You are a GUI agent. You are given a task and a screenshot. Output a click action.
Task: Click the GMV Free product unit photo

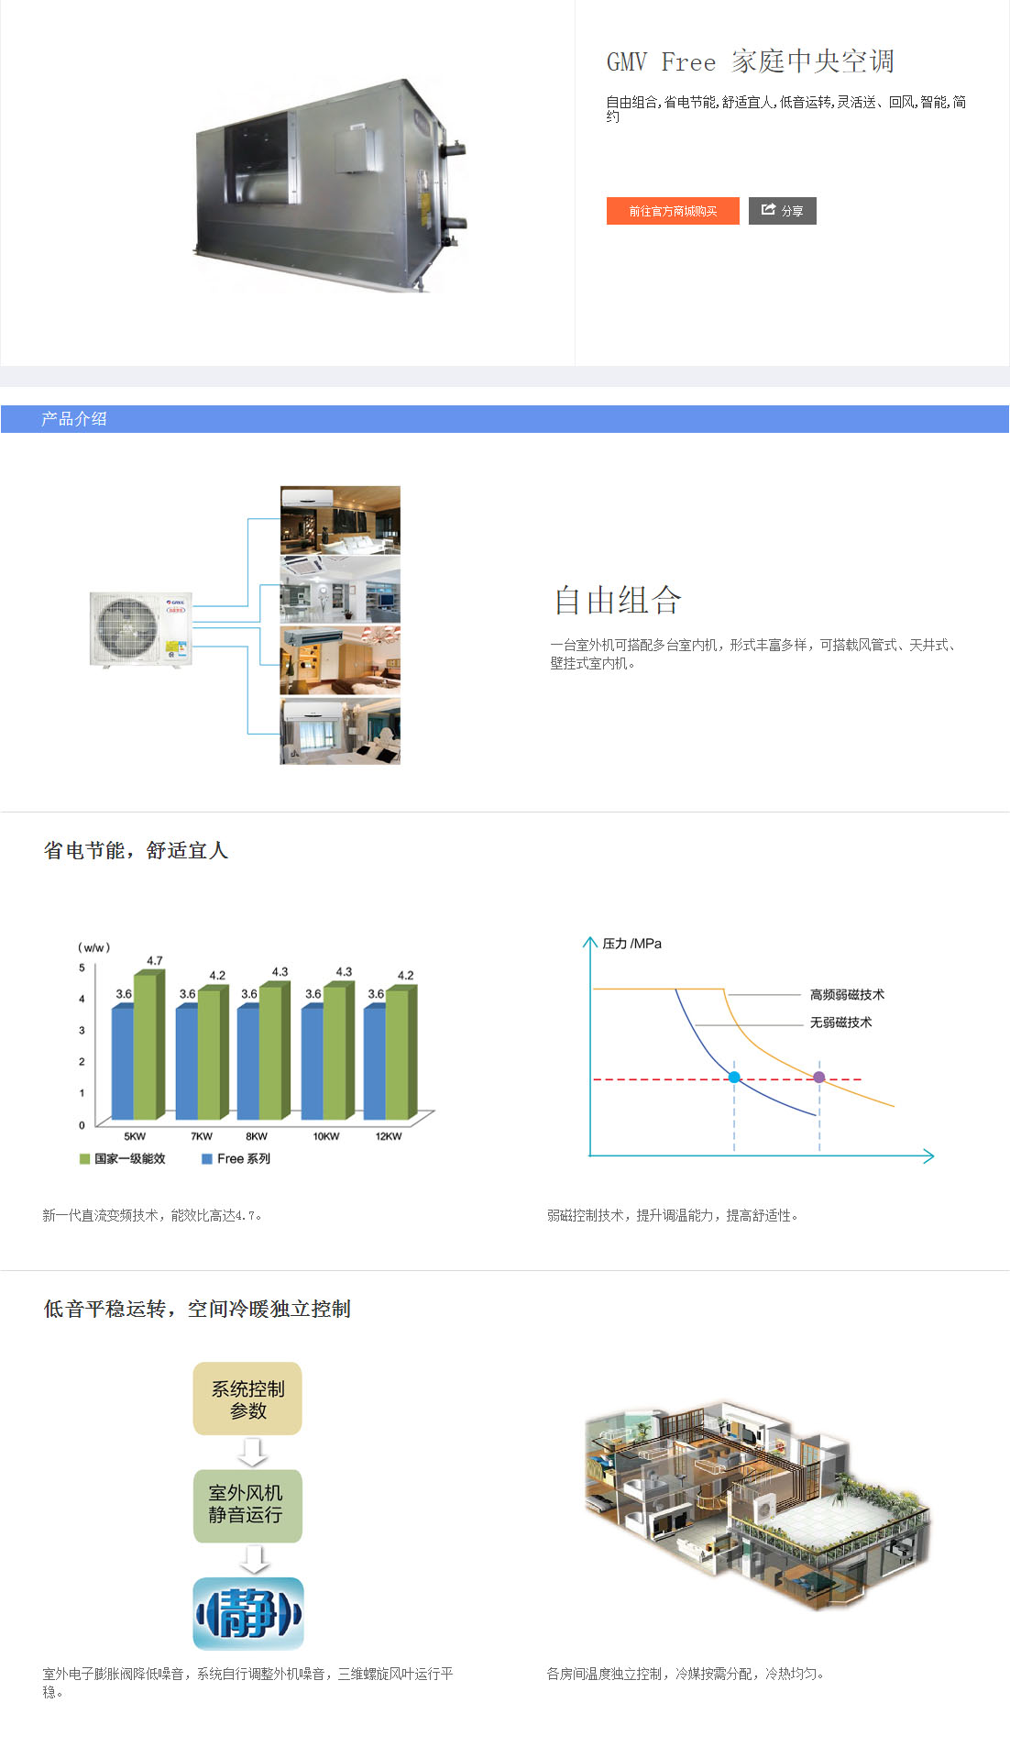[330, 185]
